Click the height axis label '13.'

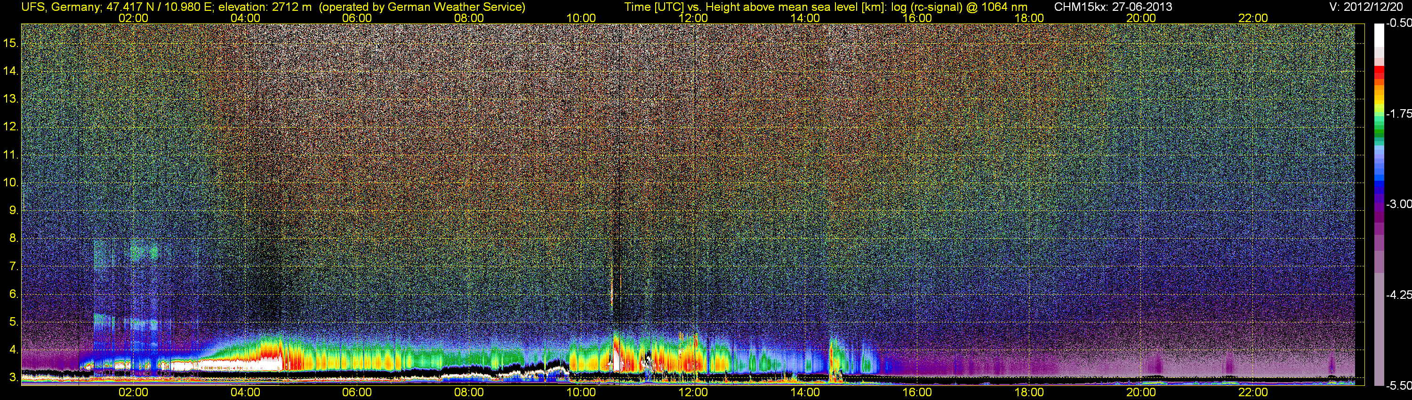pyautogui.click(x=11, y=99)
